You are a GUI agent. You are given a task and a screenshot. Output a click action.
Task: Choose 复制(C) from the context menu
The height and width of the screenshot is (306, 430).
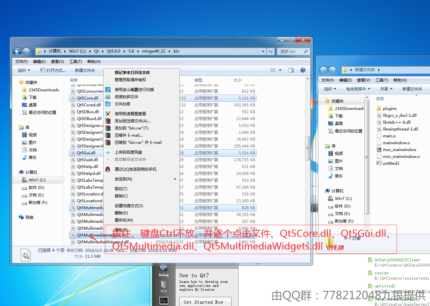coord(121,196)
